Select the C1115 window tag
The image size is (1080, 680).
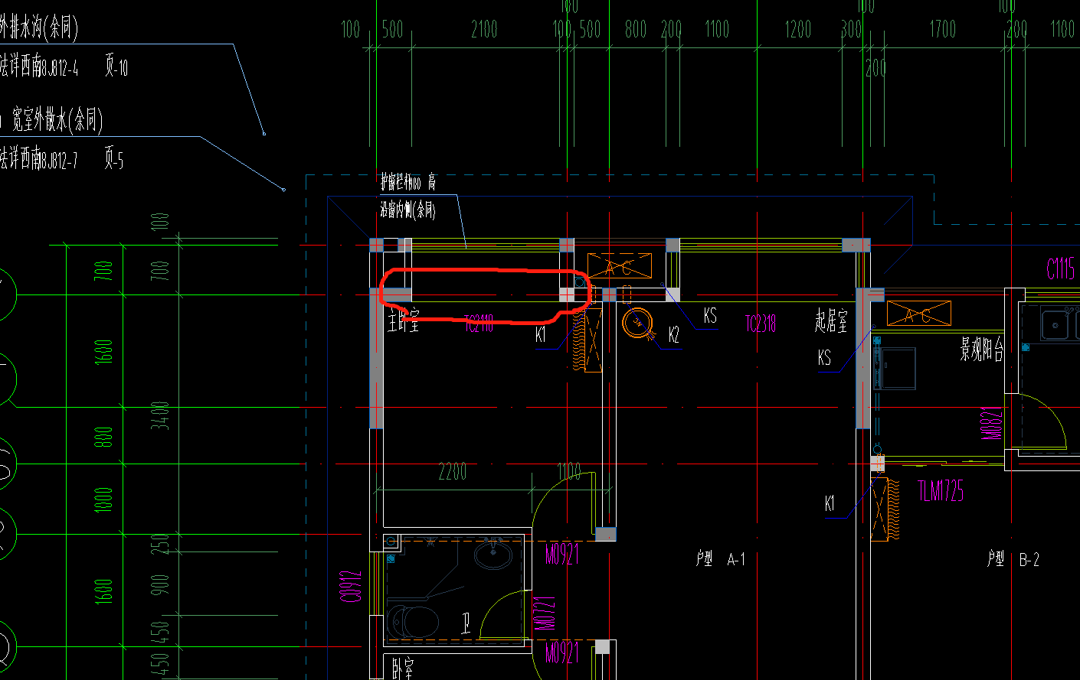pyautogui.click(x=1061, y=268)
